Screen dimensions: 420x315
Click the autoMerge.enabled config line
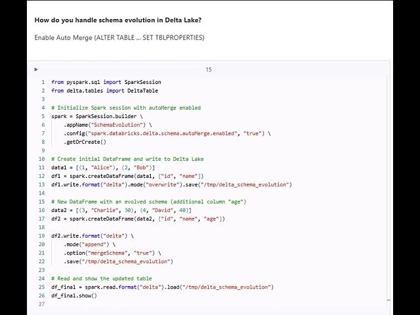coord(167,133)
